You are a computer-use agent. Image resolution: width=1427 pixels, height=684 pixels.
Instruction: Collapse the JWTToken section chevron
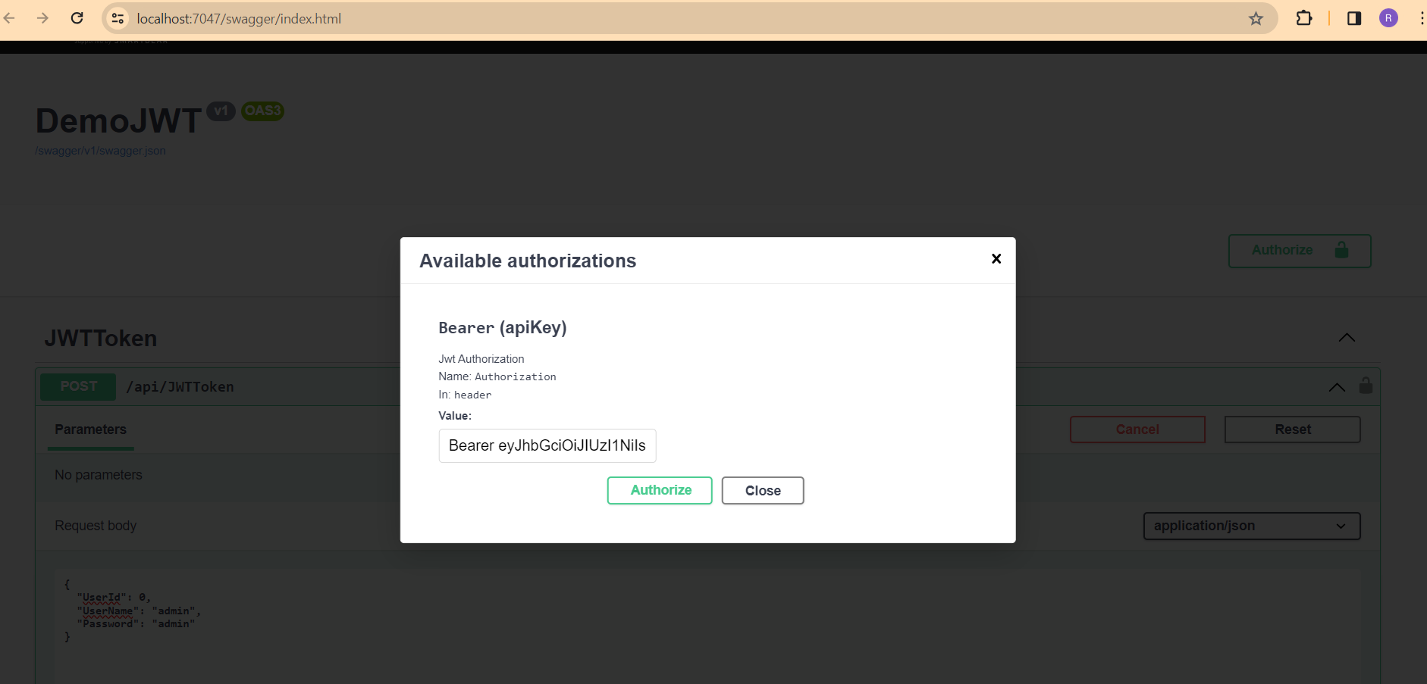1347,338
